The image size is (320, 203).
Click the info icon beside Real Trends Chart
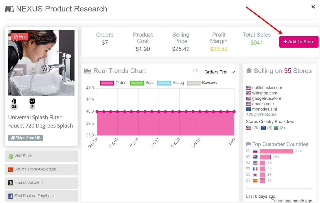click(x=195, y=70)
